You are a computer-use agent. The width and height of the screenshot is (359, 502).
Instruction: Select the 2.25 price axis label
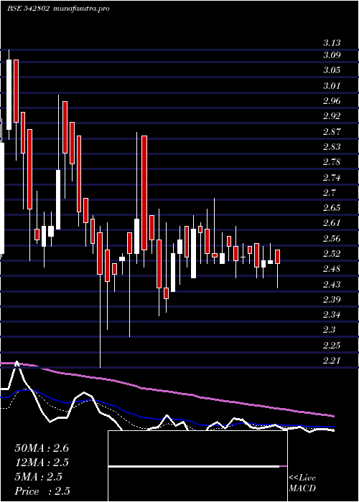point(332,346)
